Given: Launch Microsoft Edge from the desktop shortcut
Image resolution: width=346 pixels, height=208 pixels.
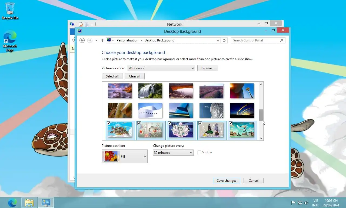Looking at the screenshot, I should (10, 41).
